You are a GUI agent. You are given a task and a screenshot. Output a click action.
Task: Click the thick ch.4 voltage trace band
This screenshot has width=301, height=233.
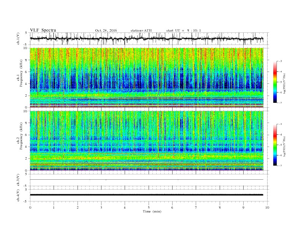pyautogui.click(x=146, y=195)
